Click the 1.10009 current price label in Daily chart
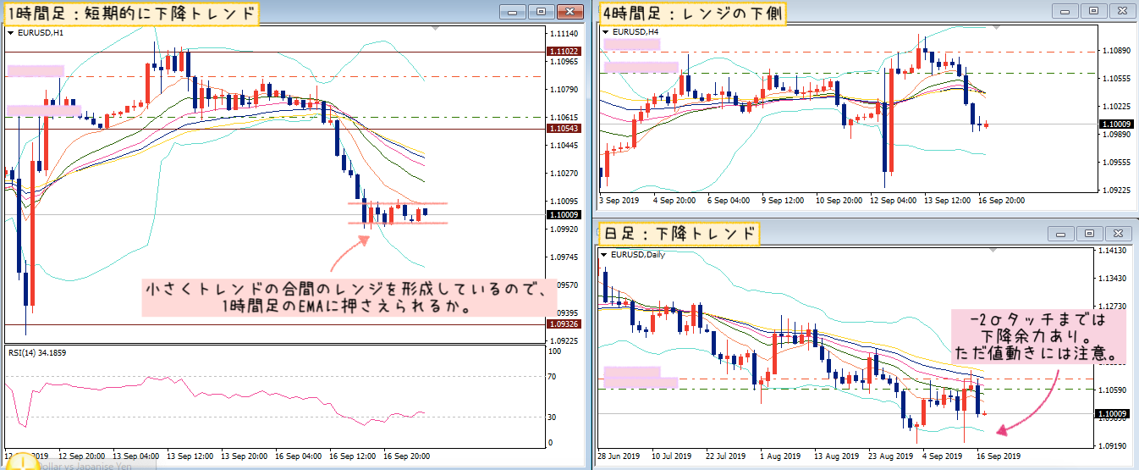 (1110, 414)
